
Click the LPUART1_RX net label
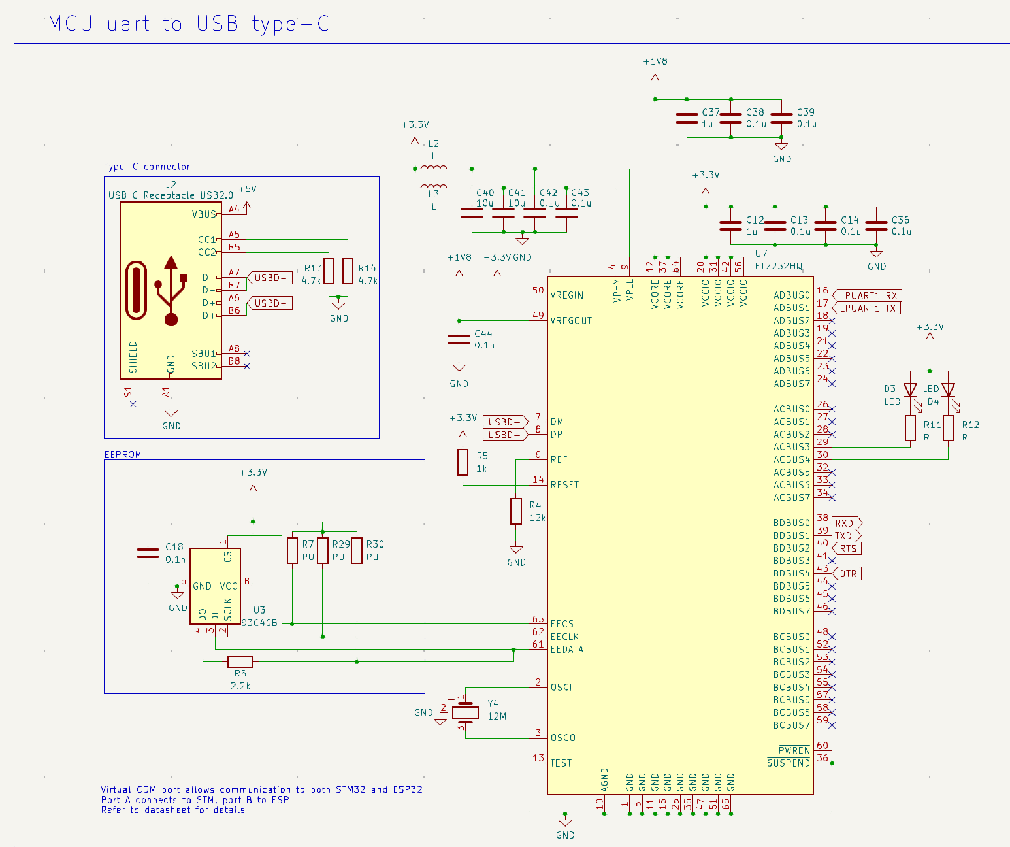pyautogui.click(x=867, y=295)
